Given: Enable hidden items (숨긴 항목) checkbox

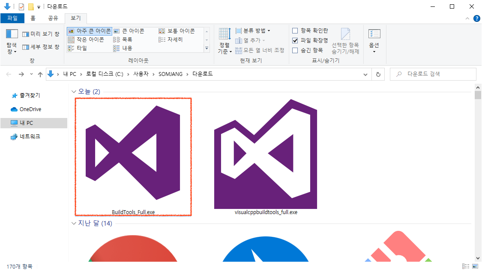Looking at the screenshot, I should pos(295,50).
